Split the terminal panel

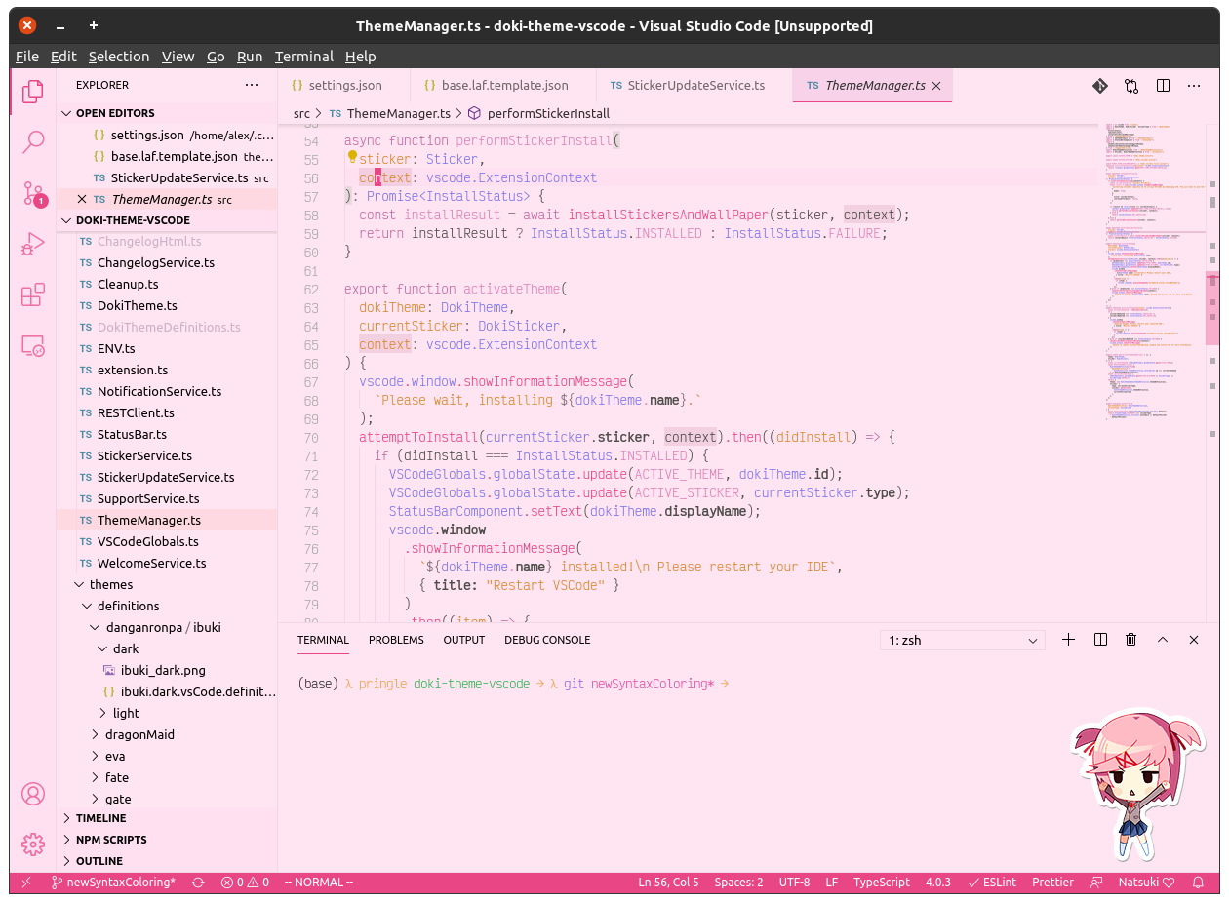pos(1100,640)
